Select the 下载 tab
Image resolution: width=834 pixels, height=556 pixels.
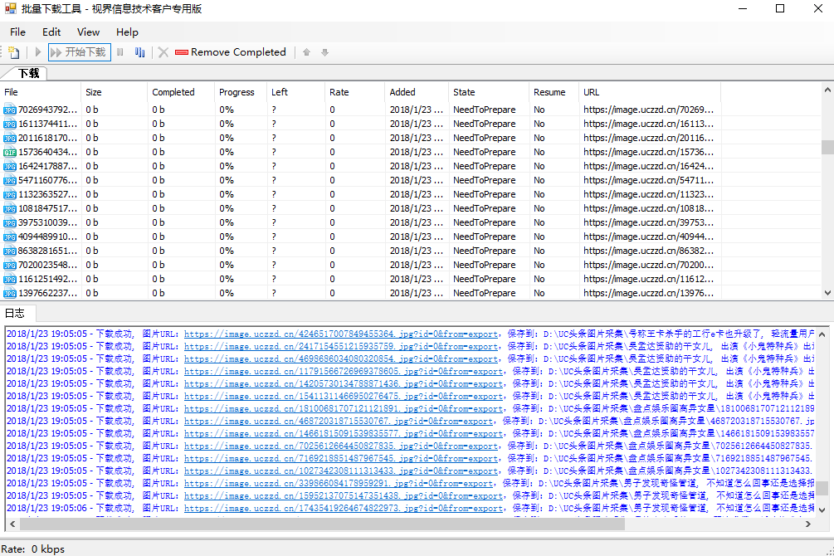pos(28,74)
